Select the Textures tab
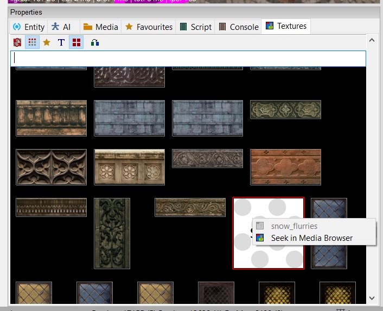Screen dimensions: 383x311 285,26
